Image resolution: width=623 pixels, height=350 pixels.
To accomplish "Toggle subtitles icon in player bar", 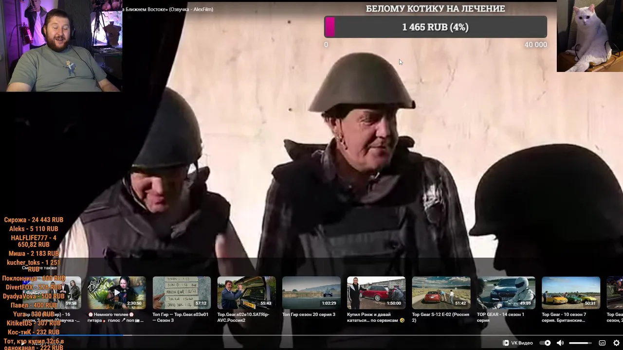I will (602, 343).
